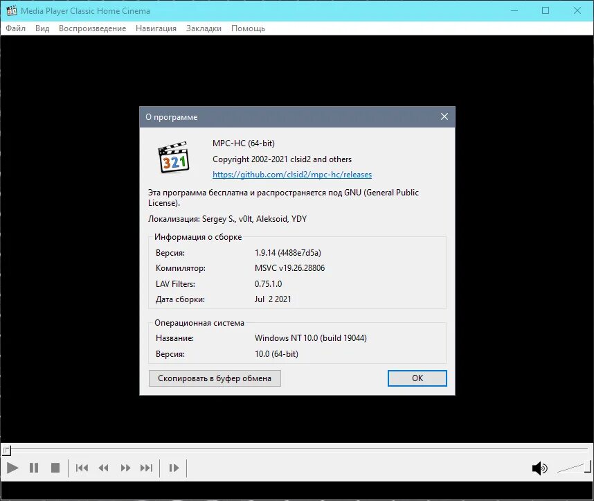
Task: Click compiler value MSVC v19.26.28806
Action: pyautogui.click(x=290, y=267)
